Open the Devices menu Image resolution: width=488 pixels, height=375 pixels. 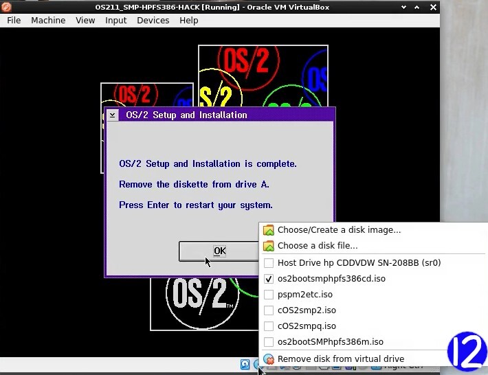[153, 21]
